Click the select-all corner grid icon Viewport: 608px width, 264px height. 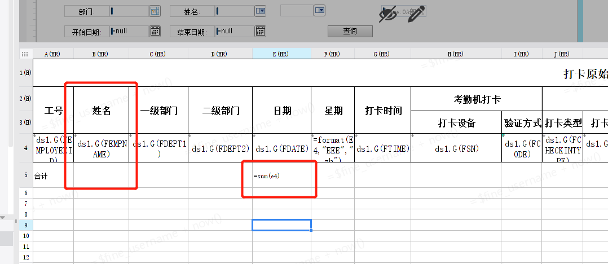click(x=24, y=54)
